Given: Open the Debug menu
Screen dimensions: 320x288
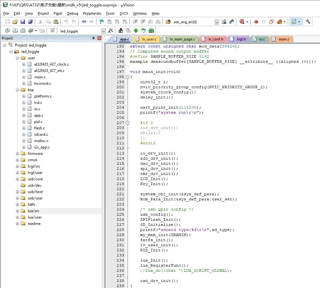Looking at the screenshot, I should 72,13.
